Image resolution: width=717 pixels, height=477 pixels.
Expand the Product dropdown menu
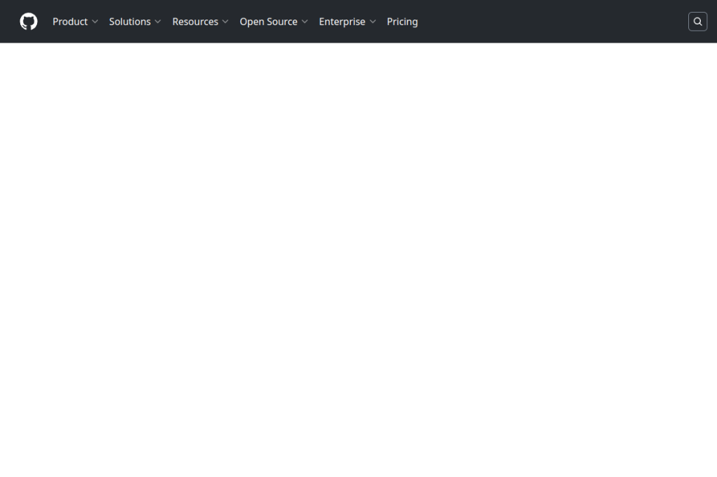tap(75, 22)
